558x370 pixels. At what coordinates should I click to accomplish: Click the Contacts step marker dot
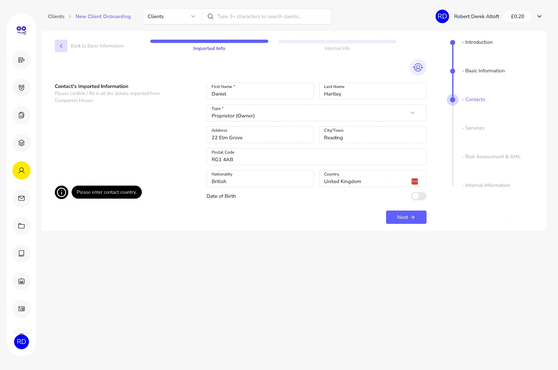[453, 100]
